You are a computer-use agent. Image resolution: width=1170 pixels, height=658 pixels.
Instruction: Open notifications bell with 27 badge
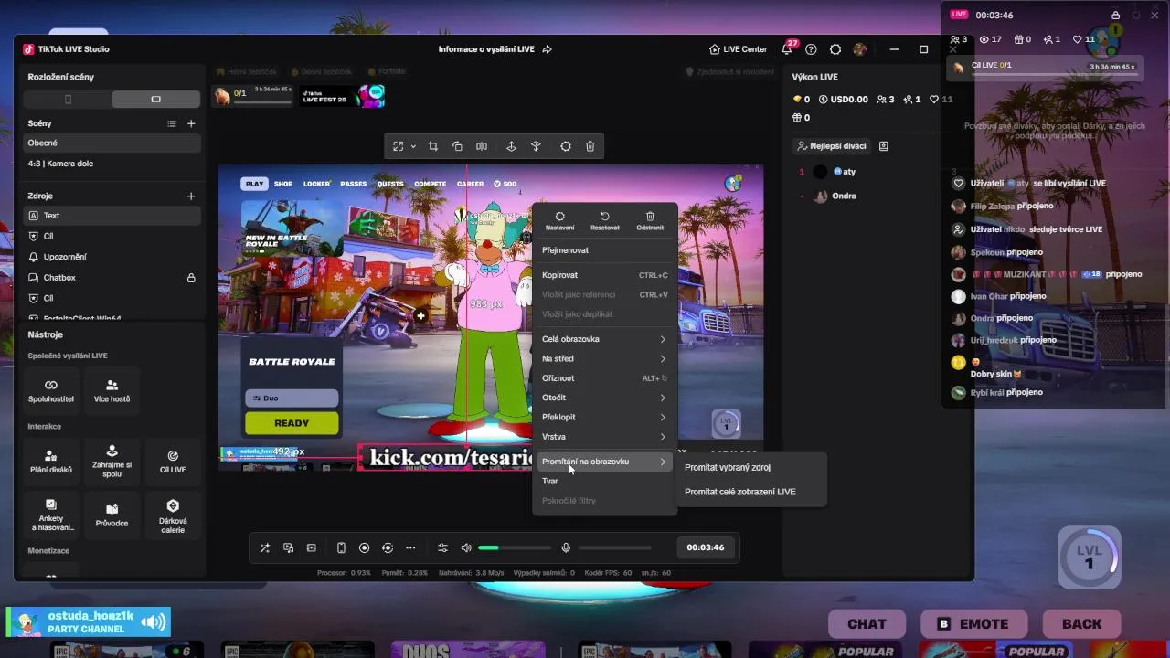[788, 48]
